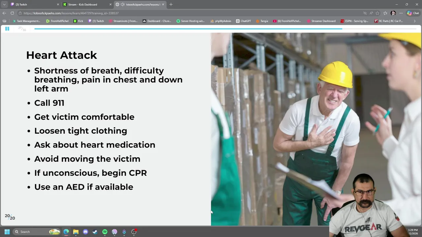The image size is (422, 237).
Task: Open File Explorer from taskbar
Action: click(x=76, y=232)
